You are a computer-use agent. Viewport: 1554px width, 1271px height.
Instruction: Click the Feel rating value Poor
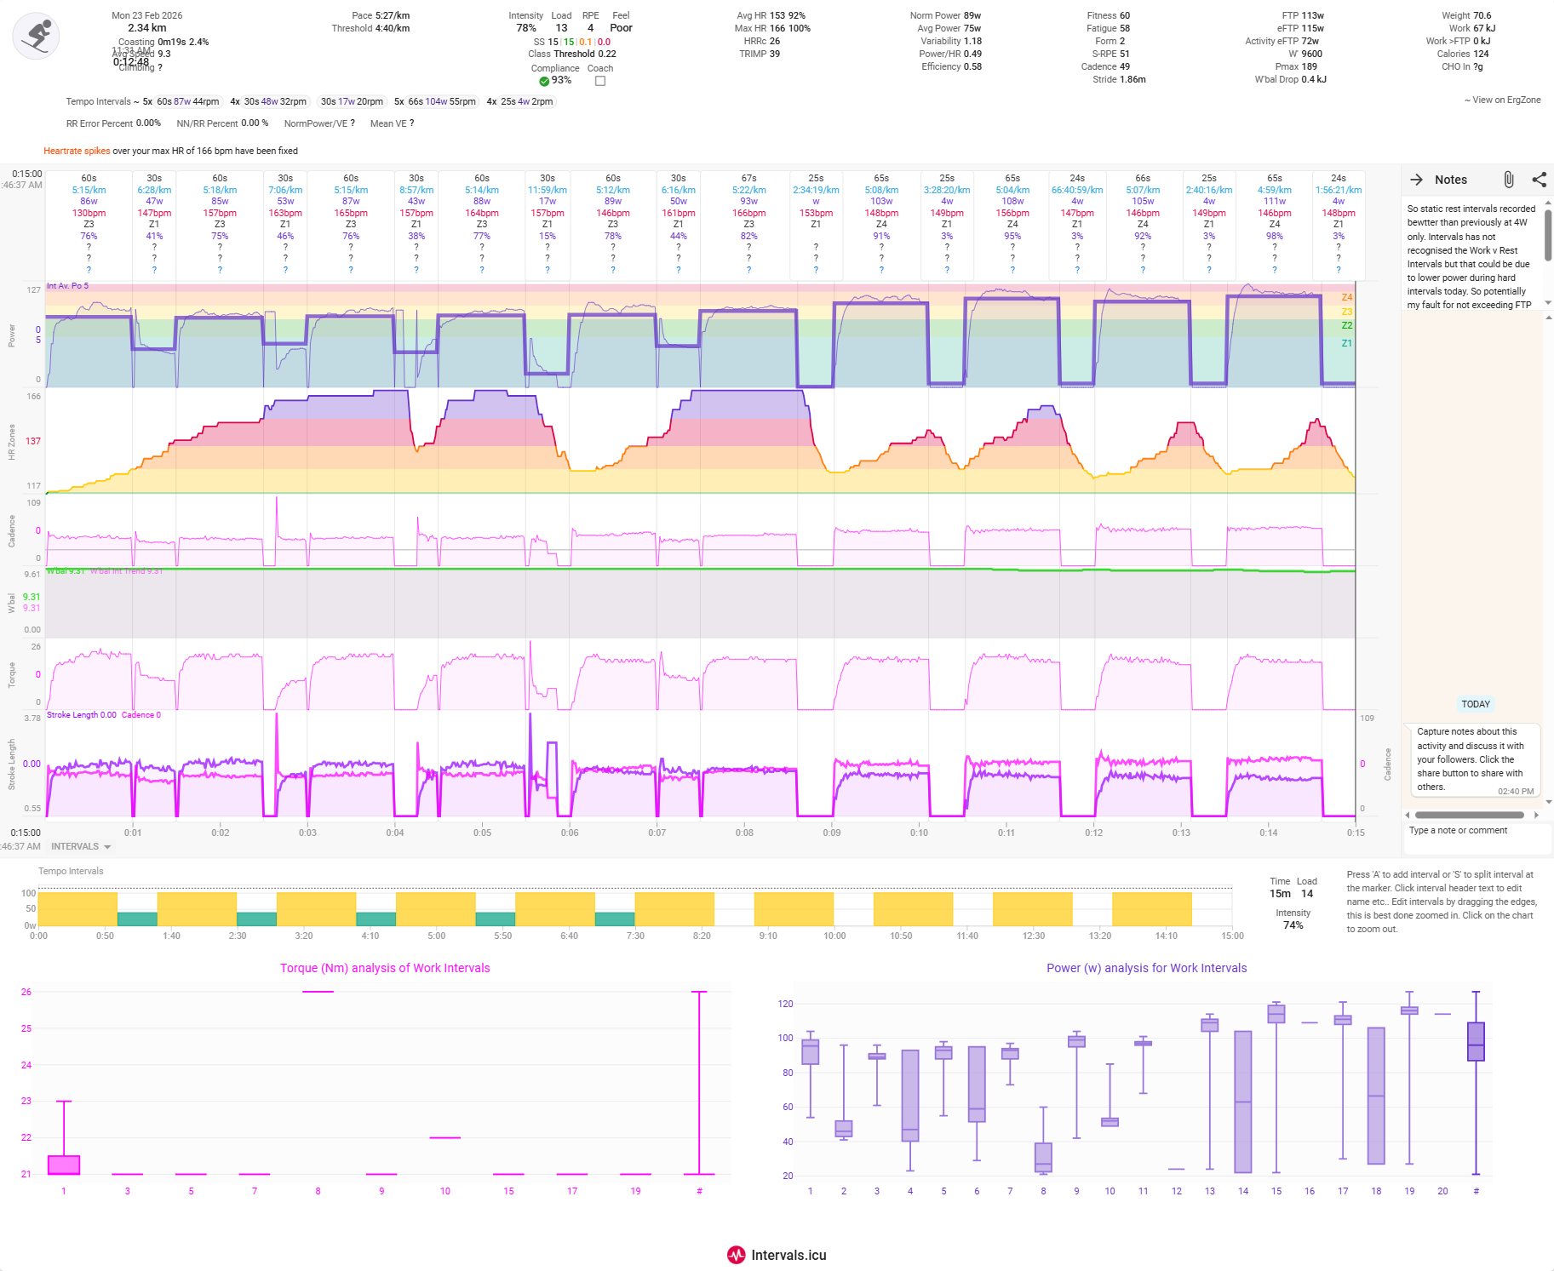(x=621, y=28)
